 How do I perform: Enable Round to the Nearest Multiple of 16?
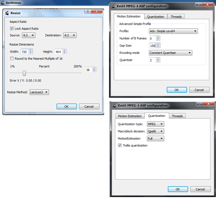tap(12, 59)
